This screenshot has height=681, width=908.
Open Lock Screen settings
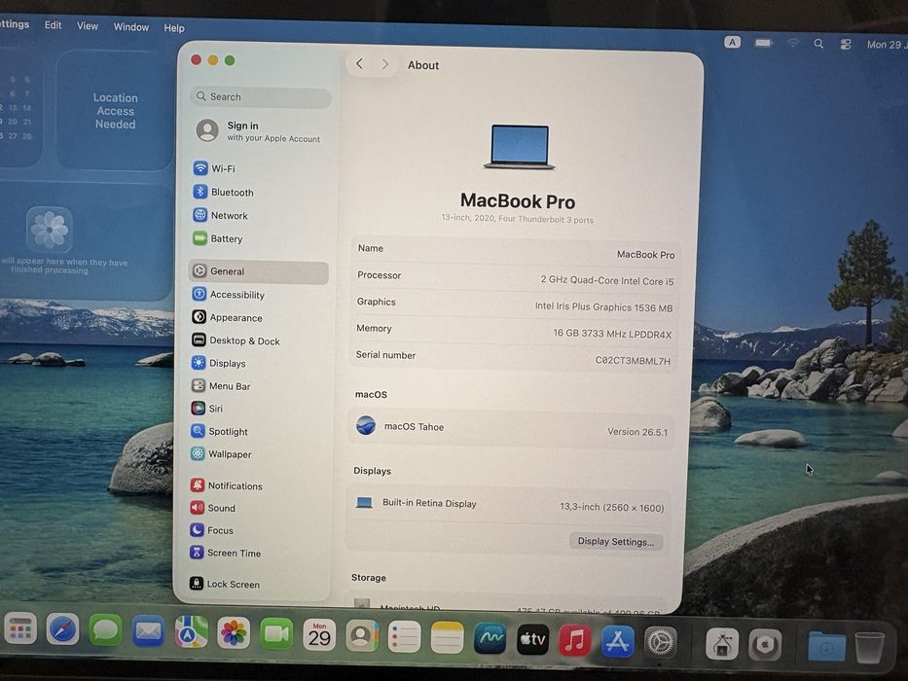click(225, 584)
